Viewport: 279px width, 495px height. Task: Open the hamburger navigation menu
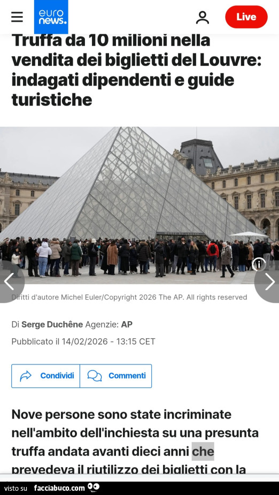point(17,17)
